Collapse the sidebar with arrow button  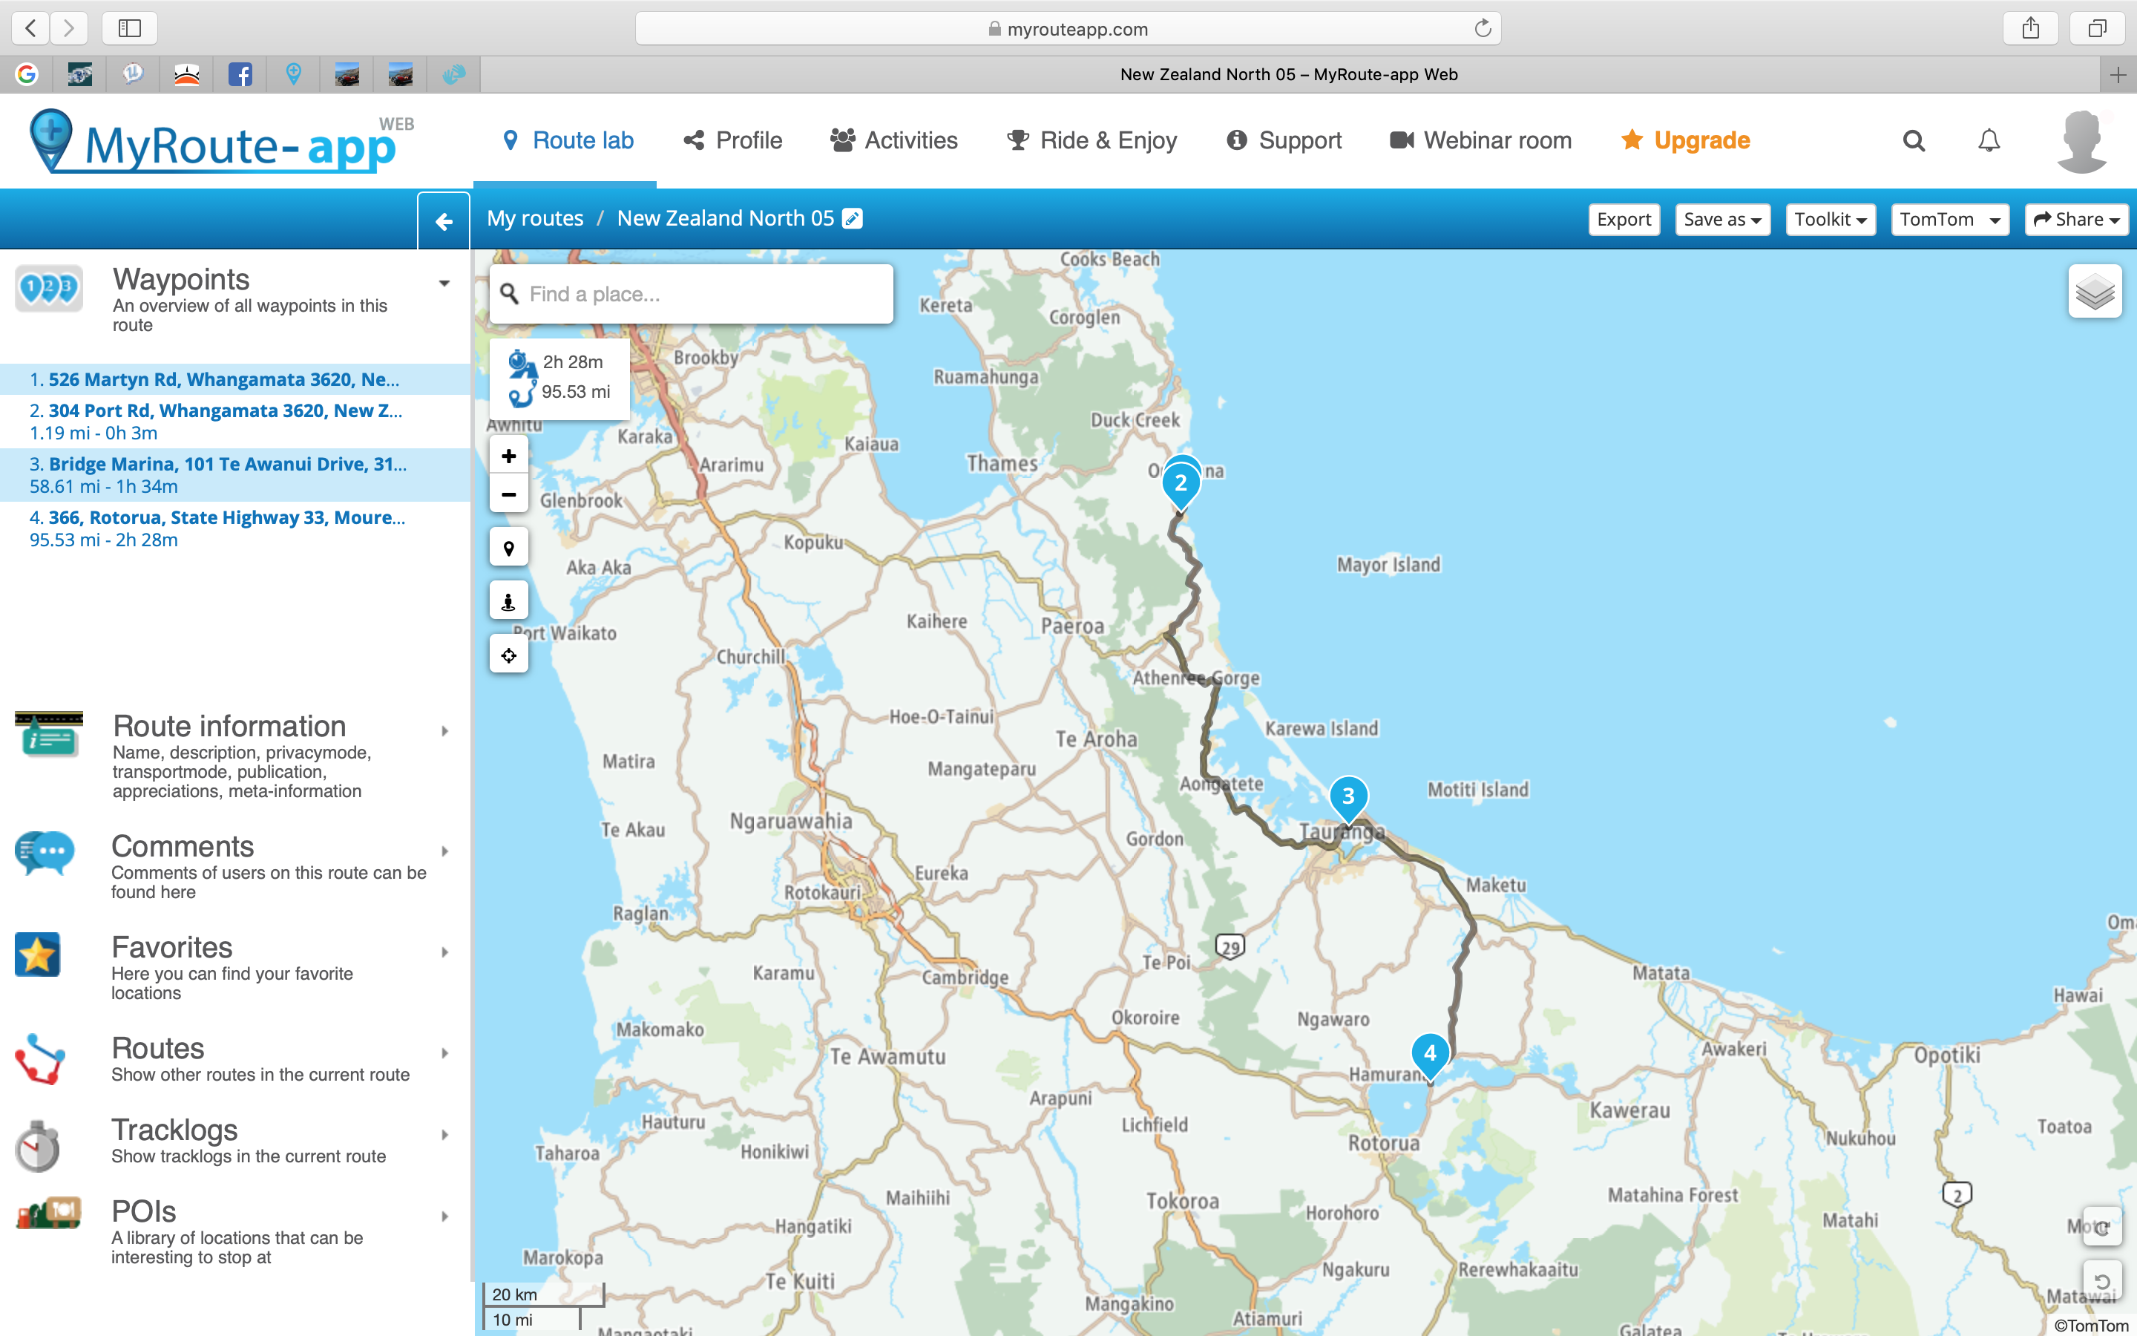(x=443, y=221)
